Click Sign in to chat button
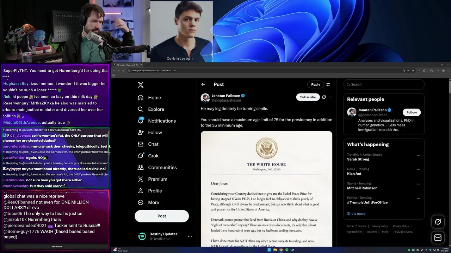Screen dimensions: 451x253 57,247
